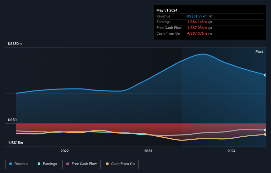Click the Free Cash Flow -US$7.036m value

tap(197, 28)
